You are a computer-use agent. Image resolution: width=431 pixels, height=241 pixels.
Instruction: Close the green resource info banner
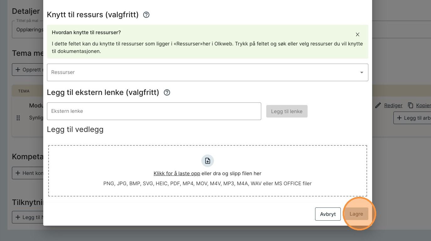[x=357, y=34]
